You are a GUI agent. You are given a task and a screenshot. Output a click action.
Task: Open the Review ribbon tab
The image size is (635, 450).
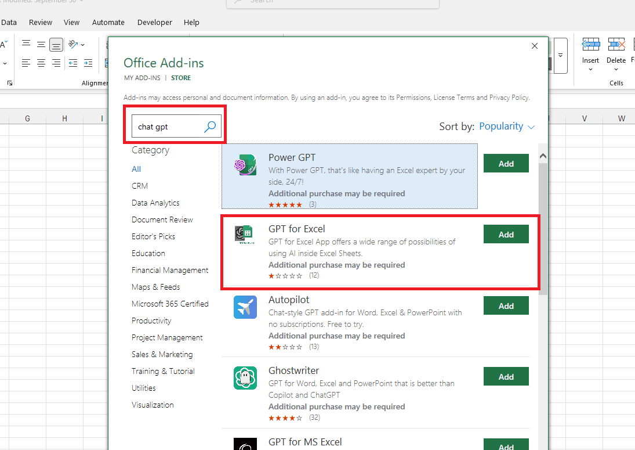tap(41, 22)
